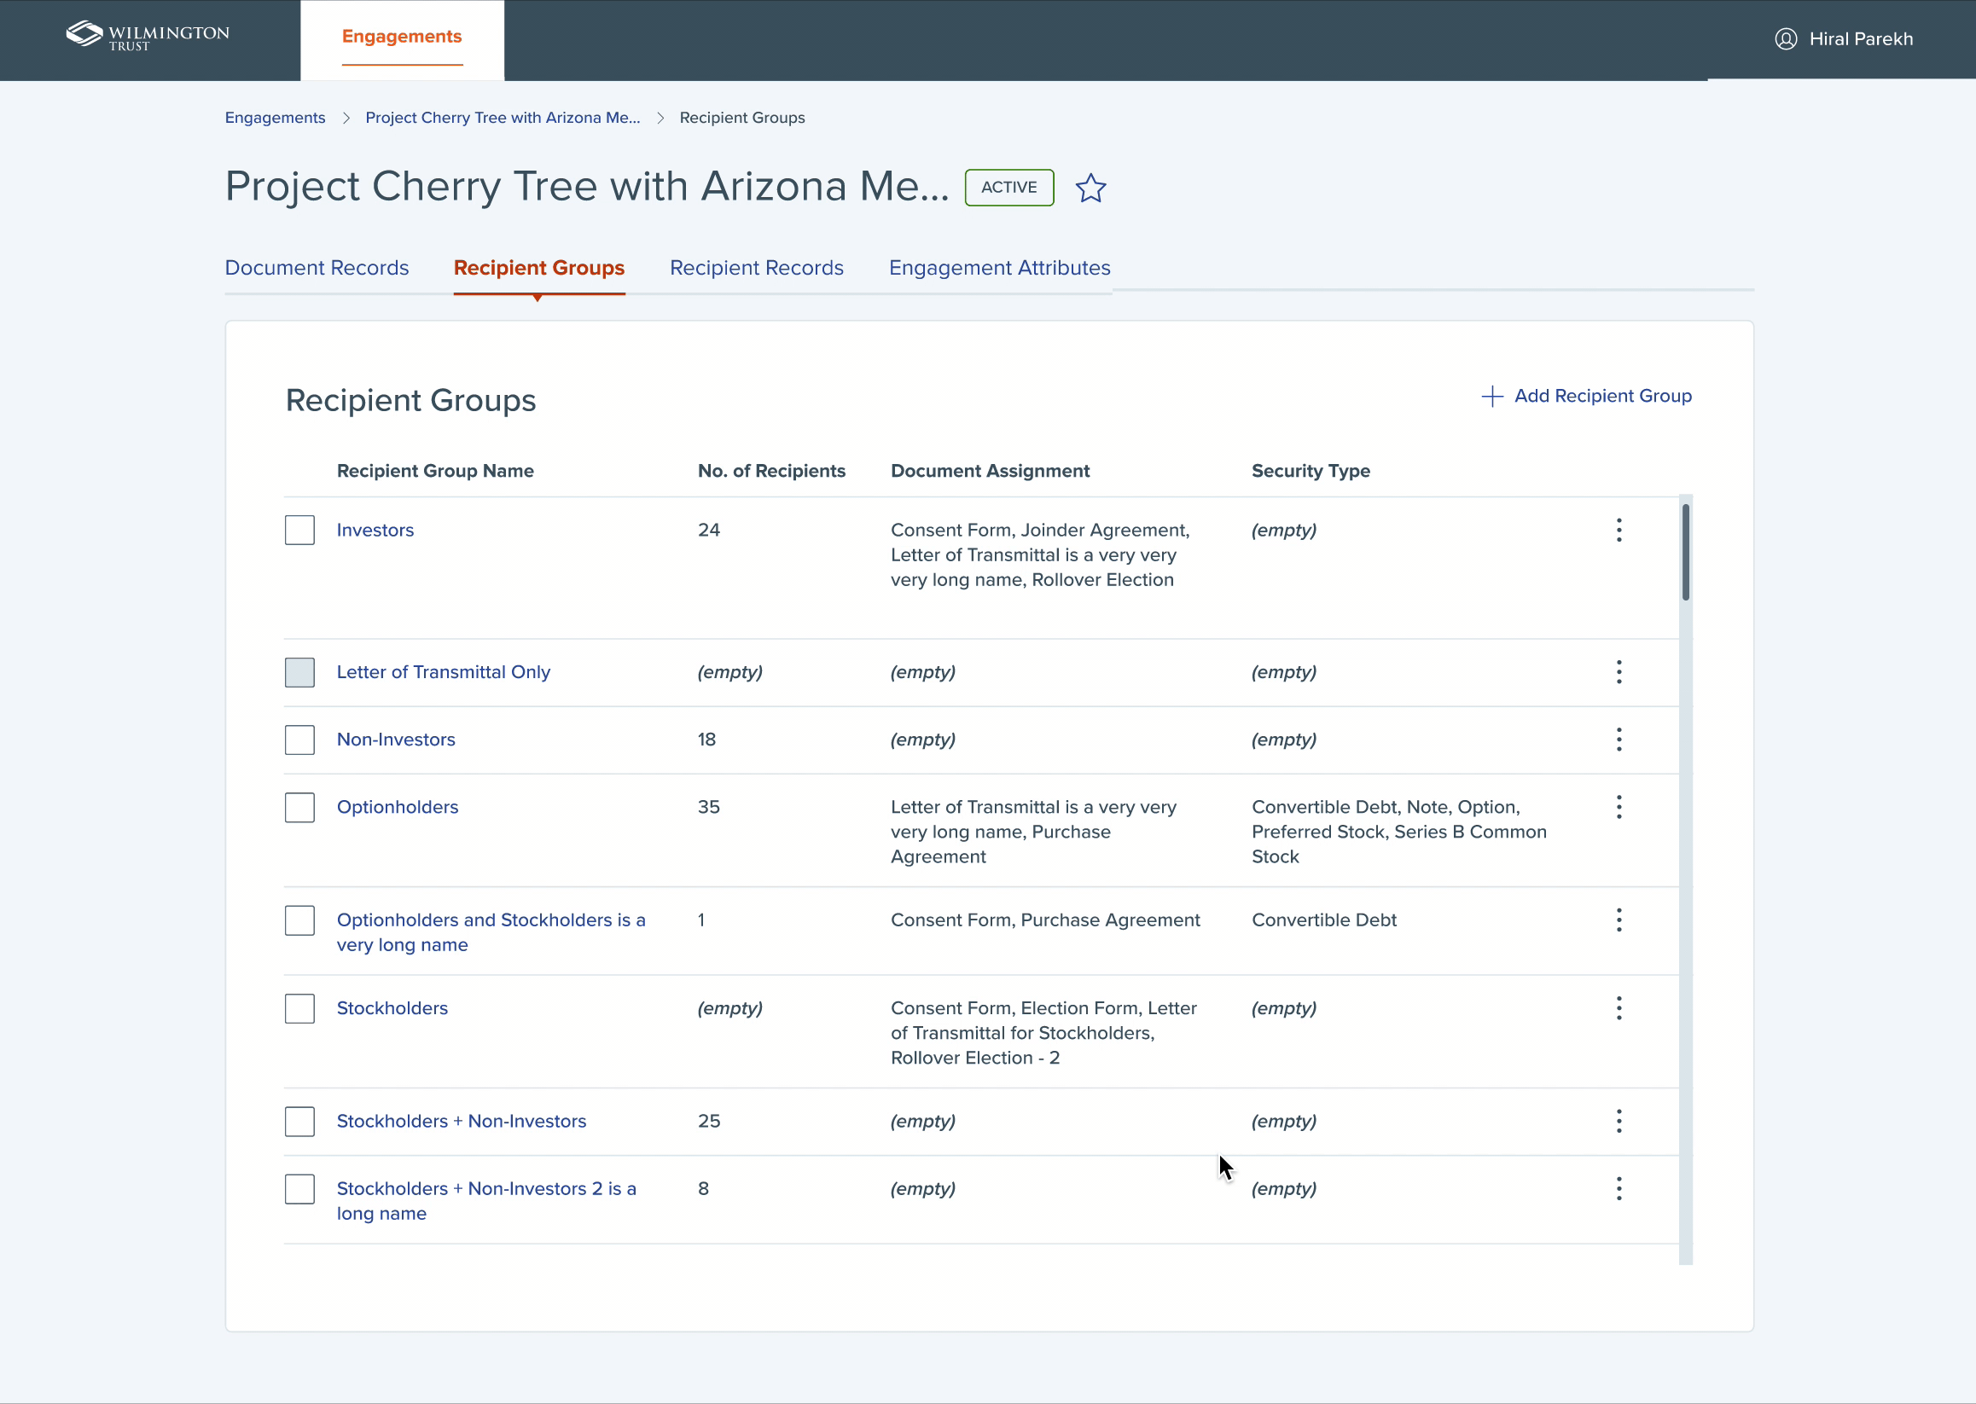Open the Hiral Parekh user profile icon
This screenshot has height=1404, width=1976.
(1786, 39)
